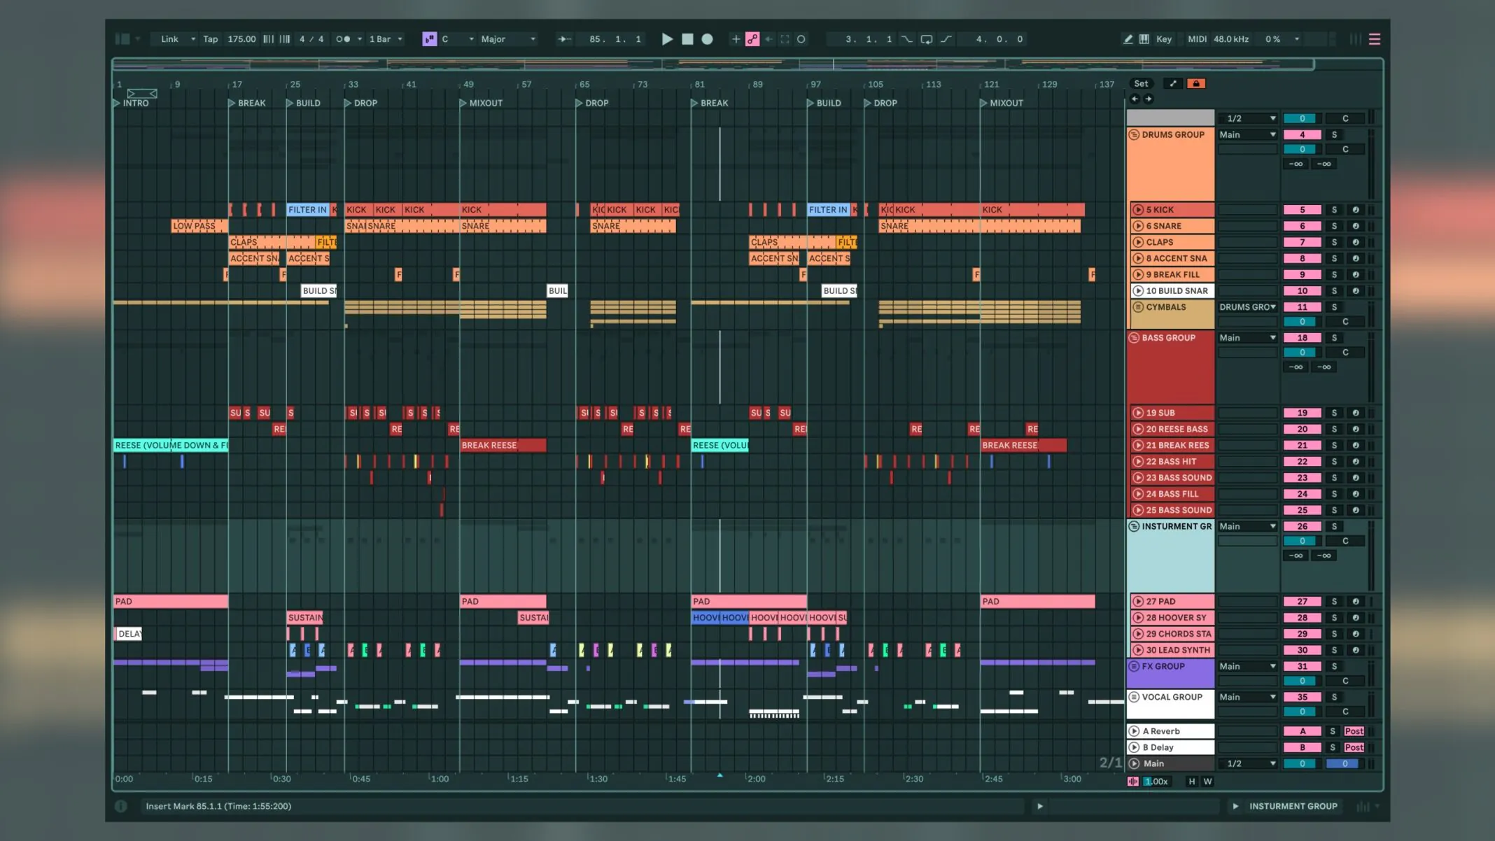This screenshot has height=841, width=1495.
Task: Click Capture MIDI bracket icon
Action: (x=785, y=39)
